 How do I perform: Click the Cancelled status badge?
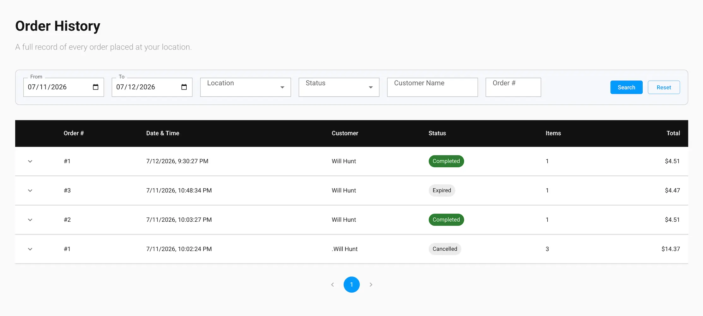(445, 249)
